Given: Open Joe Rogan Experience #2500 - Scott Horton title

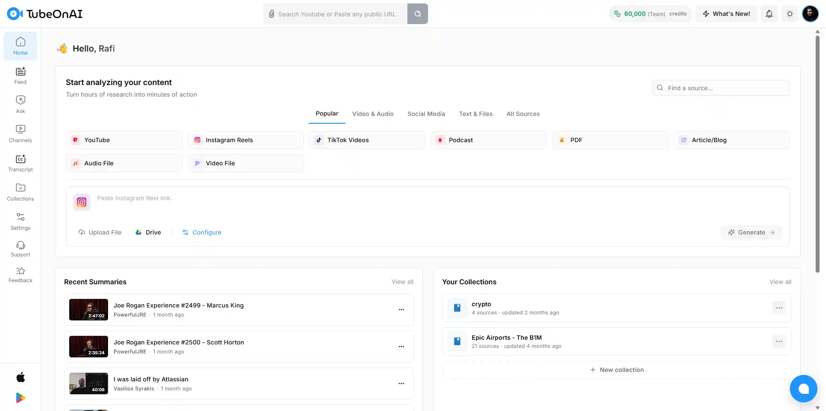Looking at the screenshot, I should click(179, 342).
